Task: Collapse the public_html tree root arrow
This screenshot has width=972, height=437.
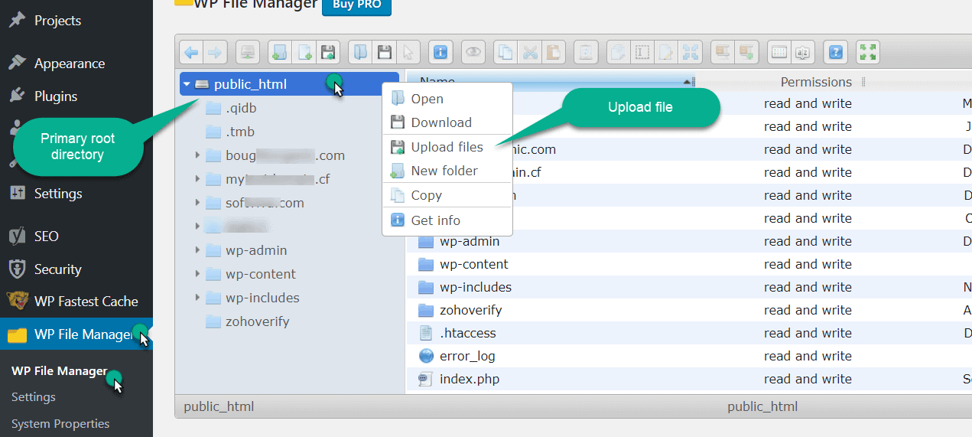Action: pyautogui.click(x=187, y=84)
